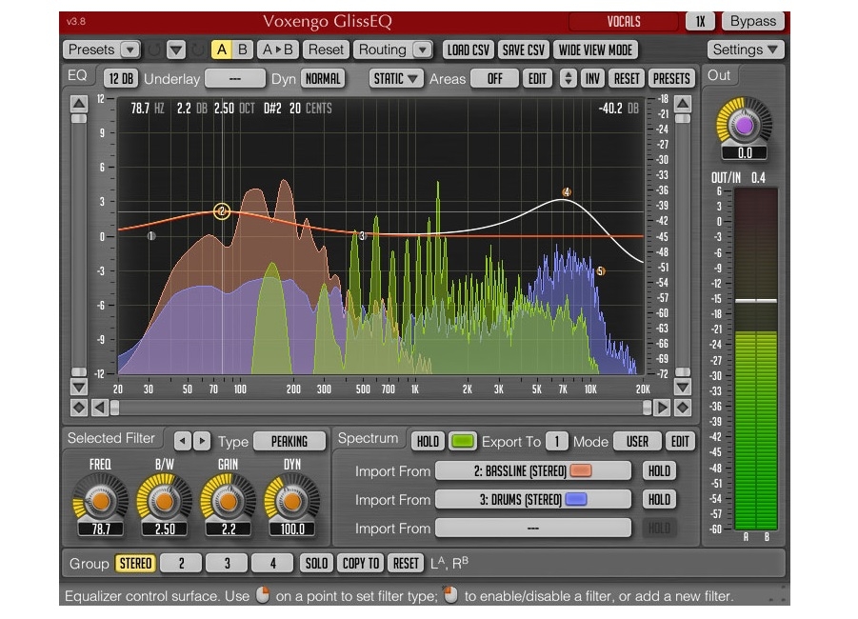Click the A▸B copy state button
Viewport: 858px width, 619px height.
click(278, 50)
